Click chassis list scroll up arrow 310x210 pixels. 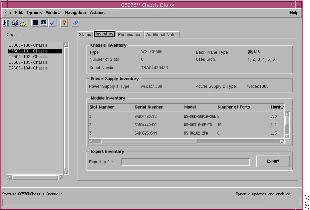point(66,45)
